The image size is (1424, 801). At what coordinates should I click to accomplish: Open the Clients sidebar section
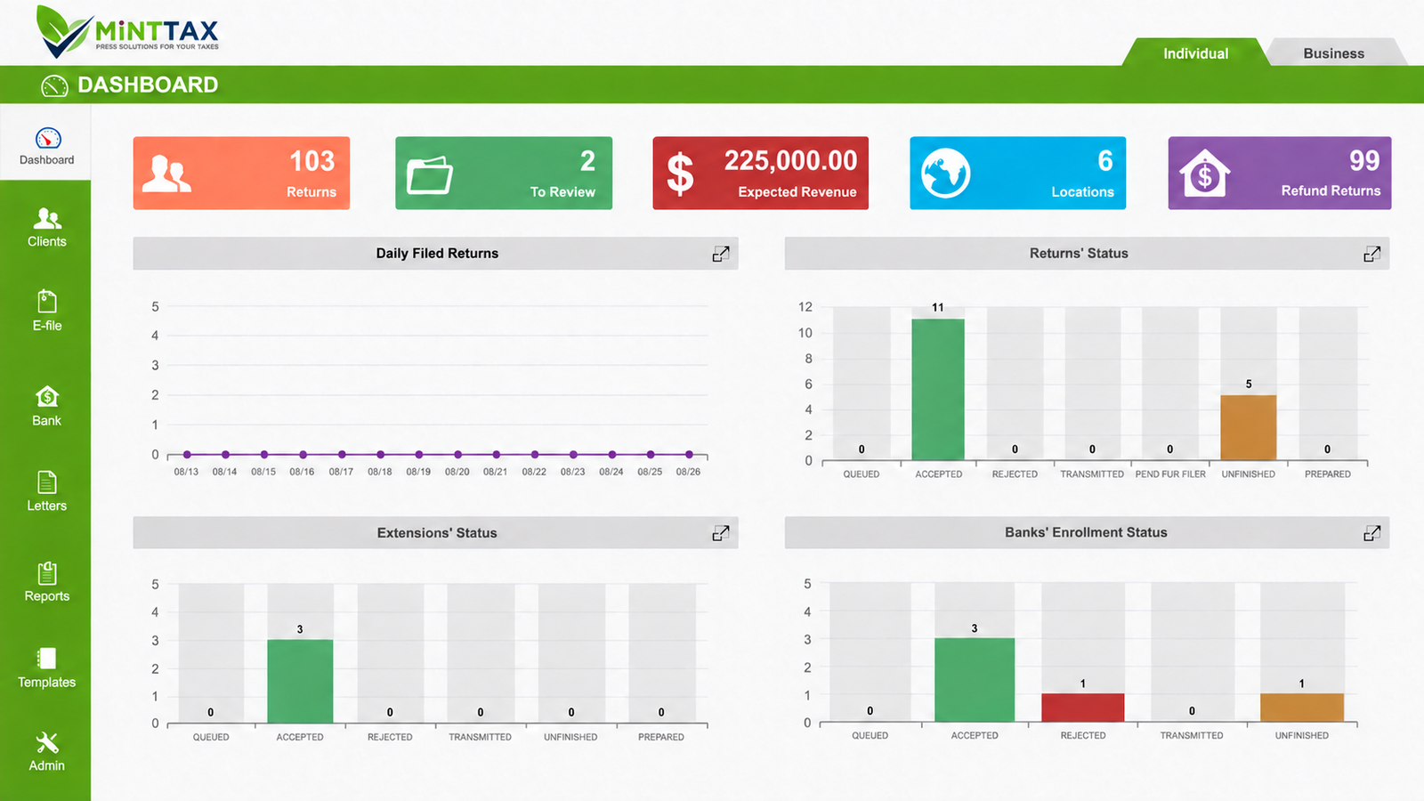point(46,228)
